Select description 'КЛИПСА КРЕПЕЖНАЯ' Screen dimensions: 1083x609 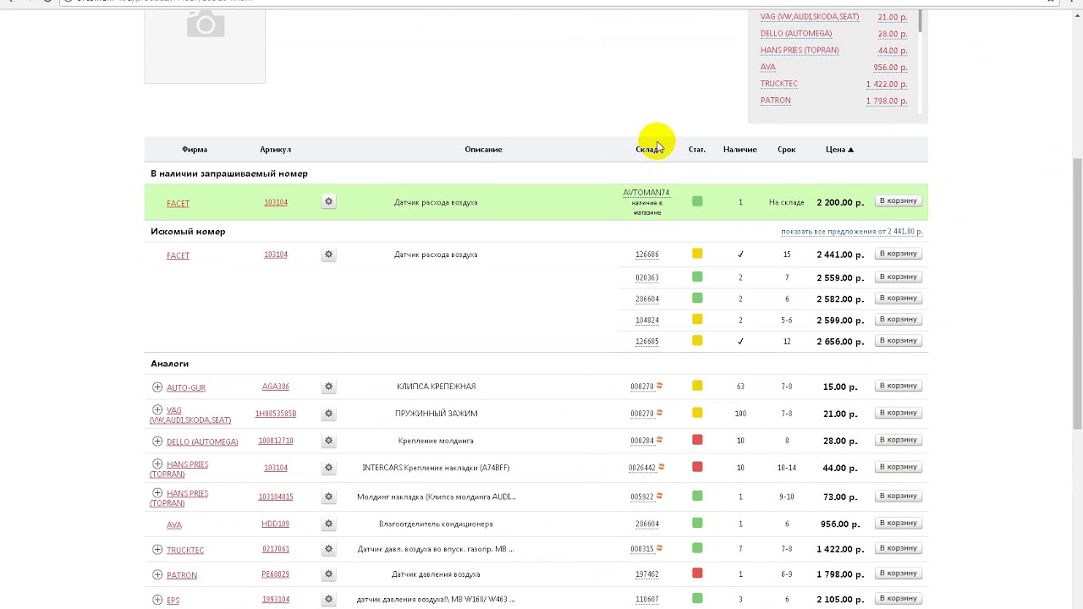click(x=436, y=387)
